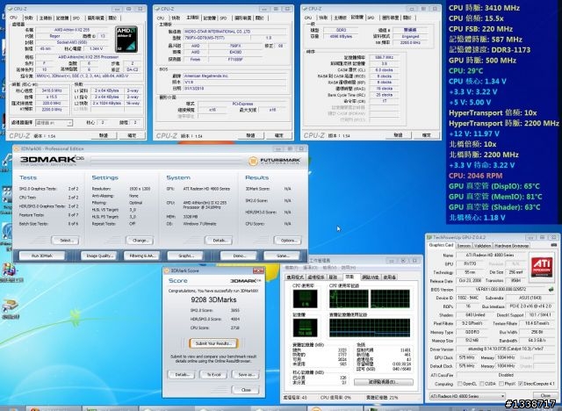This screenshot has width=562, height=411.
Task: Open the colorful desktop shortcut above the drive icon
Action: [x=9, y=270]
